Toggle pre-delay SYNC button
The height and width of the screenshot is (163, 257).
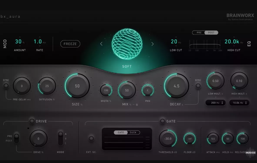coord(6,86)
